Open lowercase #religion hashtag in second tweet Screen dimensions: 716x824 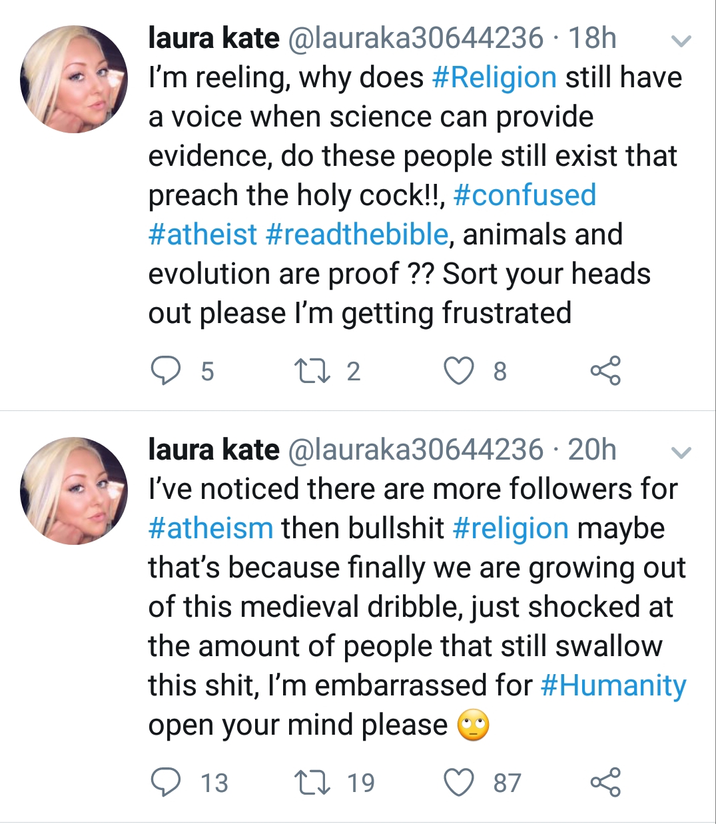click(510, 529)
